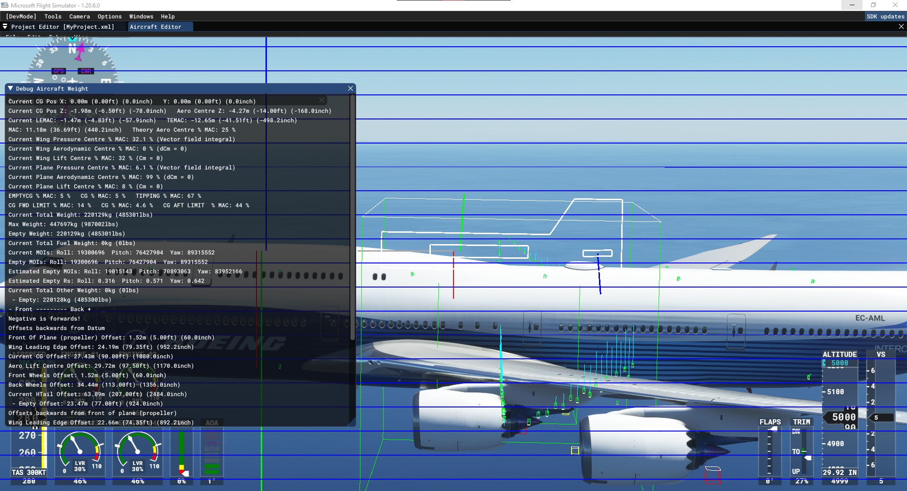This screenshot has height=491, width=907.
Task: Click the selected altitude 5000 readout
Action: tap(839, 363)
